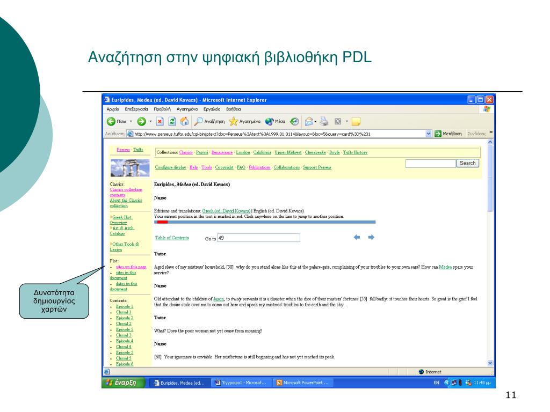Viewport: 550px width, 412px height.
Task: Click the next page right blue arrow
Action: pos(371,238)
